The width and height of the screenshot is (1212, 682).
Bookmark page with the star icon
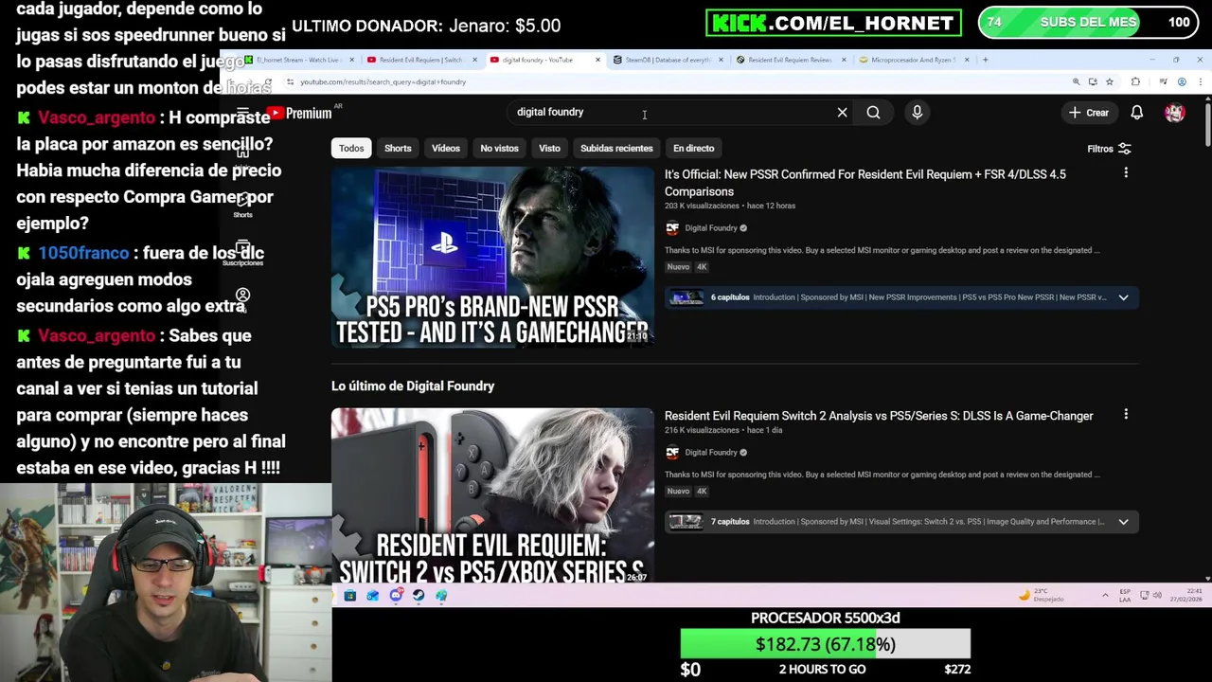(x=1110, y=82)
